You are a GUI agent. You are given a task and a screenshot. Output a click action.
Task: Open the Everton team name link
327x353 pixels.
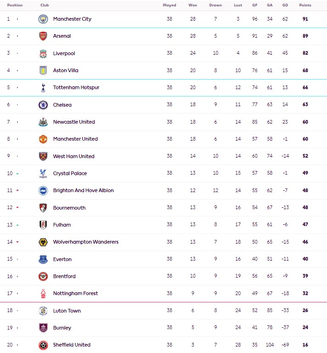coord(62,259)
